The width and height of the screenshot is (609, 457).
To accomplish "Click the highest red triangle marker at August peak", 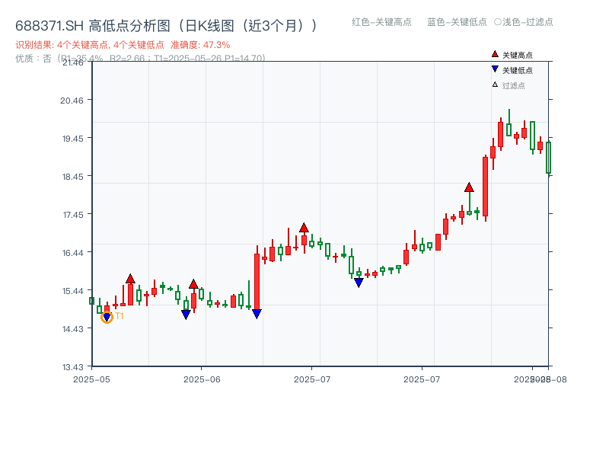I will 468,189.
